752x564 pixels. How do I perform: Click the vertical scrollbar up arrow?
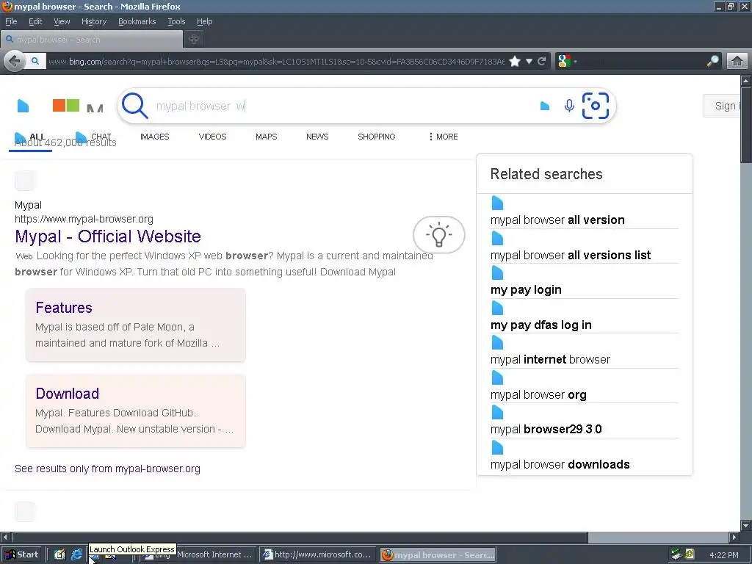[x=746, y=81]
